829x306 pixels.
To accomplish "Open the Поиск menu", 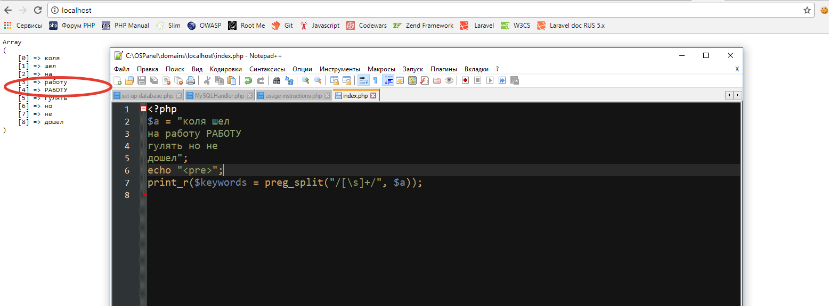I will coord(175,69).
